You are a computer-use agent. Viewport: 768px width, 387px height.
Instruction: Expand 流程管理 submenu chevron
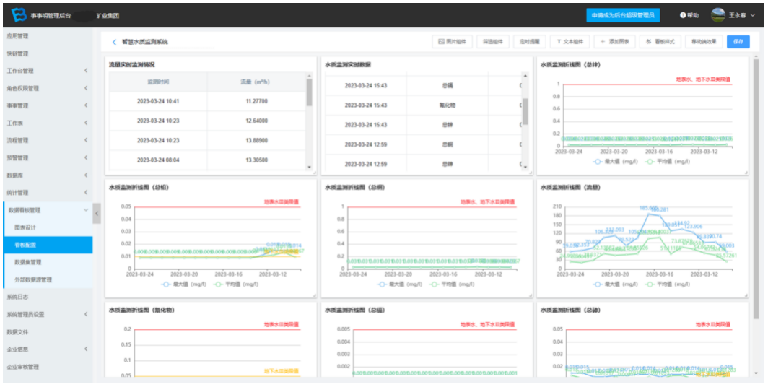click(x=86, y=140)
